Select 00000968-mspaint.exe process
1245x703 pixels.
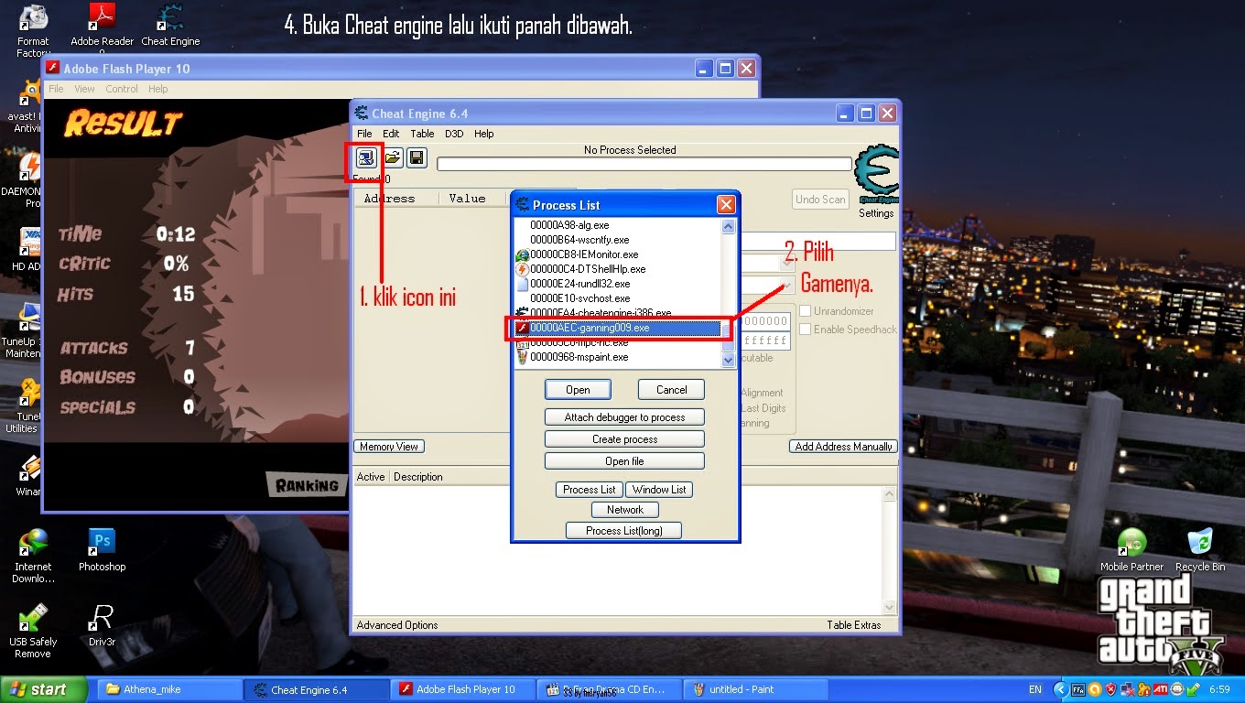[x=618, y=357]
